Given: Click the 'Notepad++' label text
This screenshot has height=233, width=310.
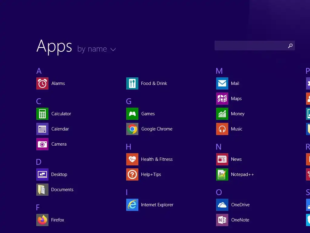Looking at the screenshot, I should [x=242, y=174].
